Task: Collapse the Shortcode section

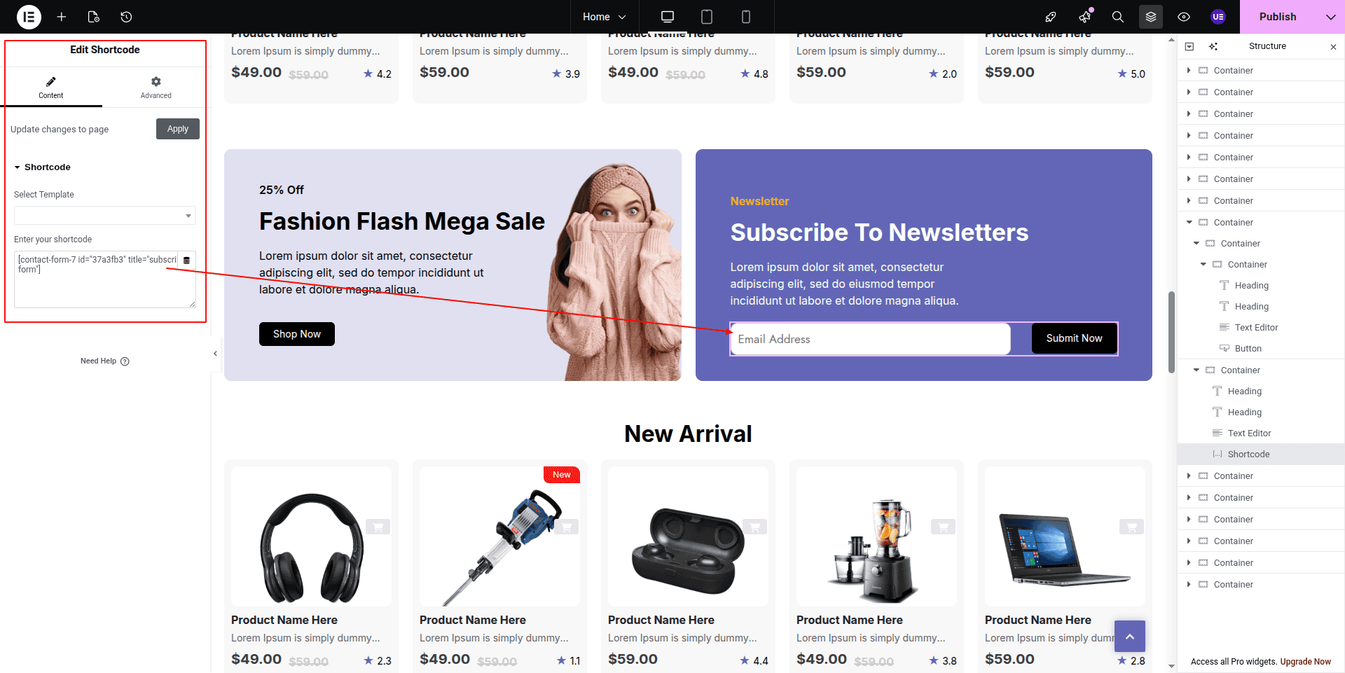Action: tap(43, 167)
